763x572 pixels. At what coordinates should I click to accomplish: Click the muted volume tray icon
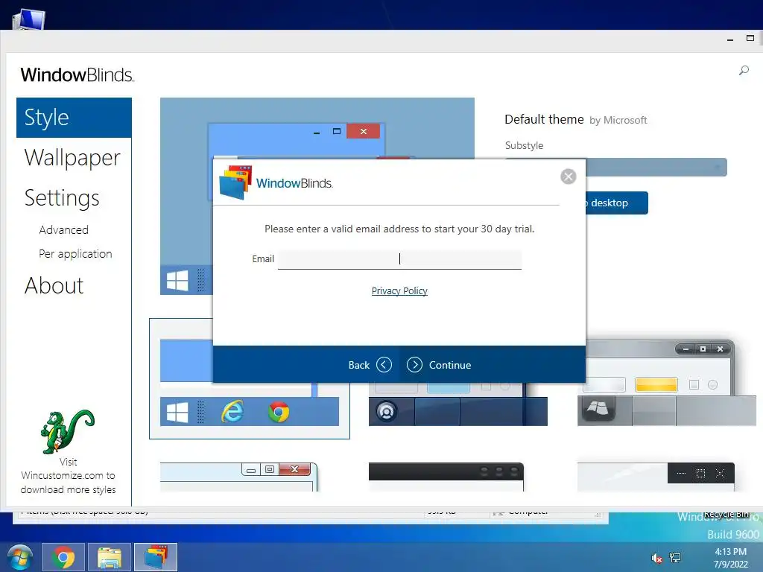656,558
